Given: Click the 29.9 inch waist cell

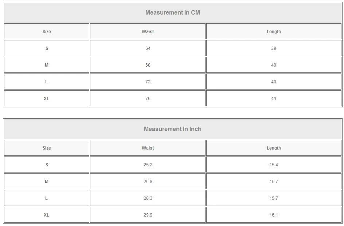Looking at the screenshot, I should [148, 215].
